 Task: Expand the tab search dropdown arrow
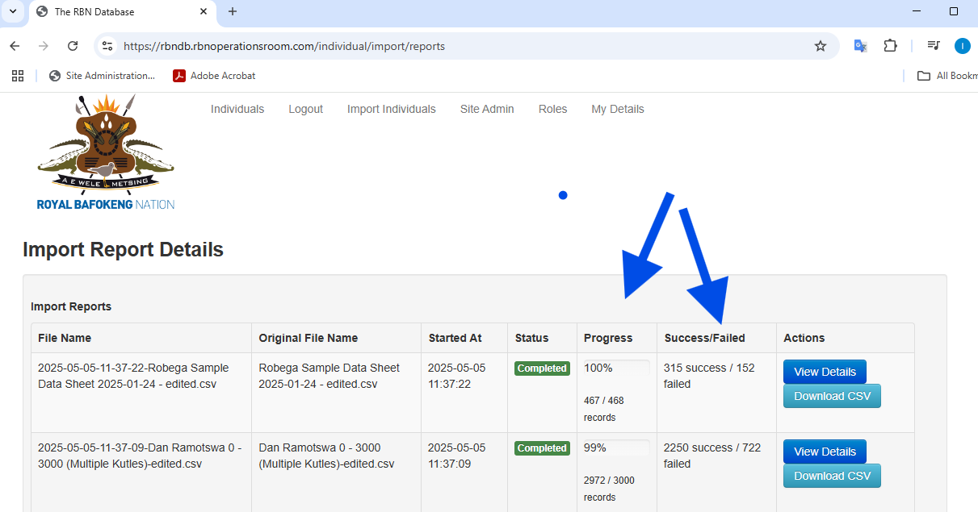pyautogui.click(x=13, y=11)
